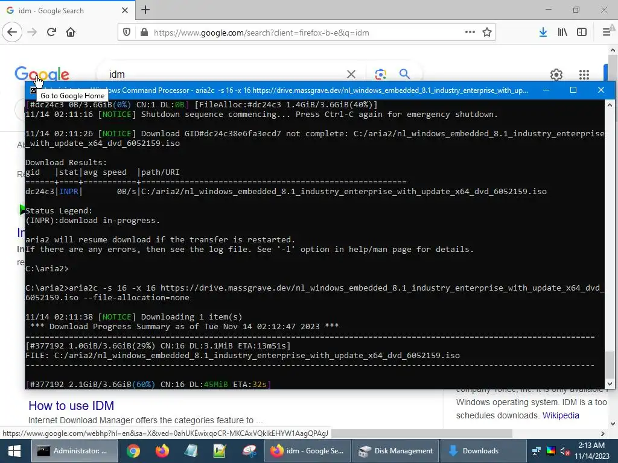
Task: Open page actions three-dot menu
Action: pyautogui.click(x=470, y=33)
